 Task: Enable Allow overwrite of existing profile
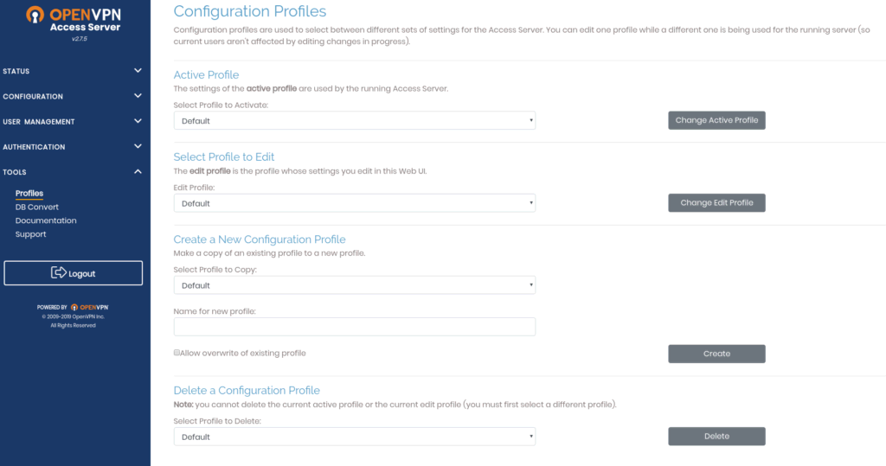(x=177, y=353)
